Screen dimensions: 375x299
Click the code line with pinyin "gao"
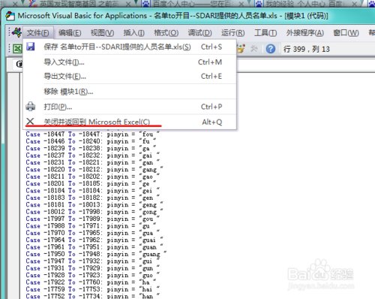(93, 177)
